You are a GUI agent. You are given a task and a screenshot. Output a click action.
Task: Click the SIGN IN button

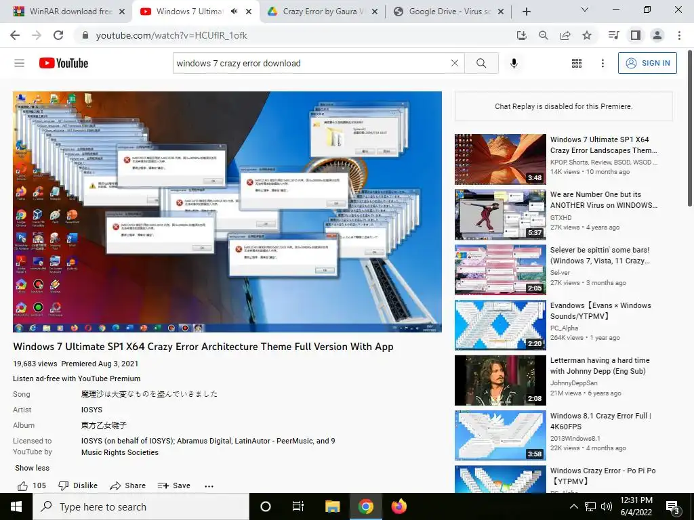tap(647, 63)
